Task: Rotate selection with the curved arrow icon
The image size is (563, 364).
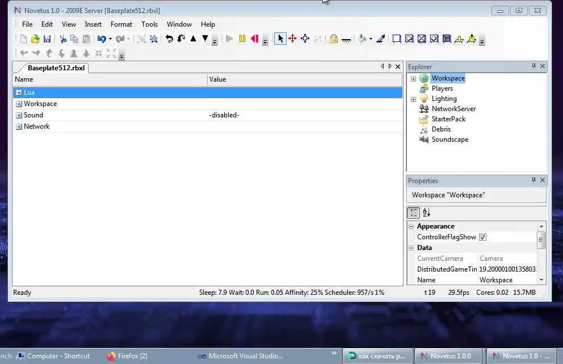Action: [x=169, y=39]
